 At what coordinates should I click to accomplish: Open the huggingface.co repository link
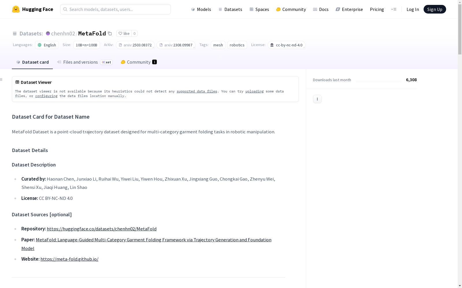click(102, 229)
